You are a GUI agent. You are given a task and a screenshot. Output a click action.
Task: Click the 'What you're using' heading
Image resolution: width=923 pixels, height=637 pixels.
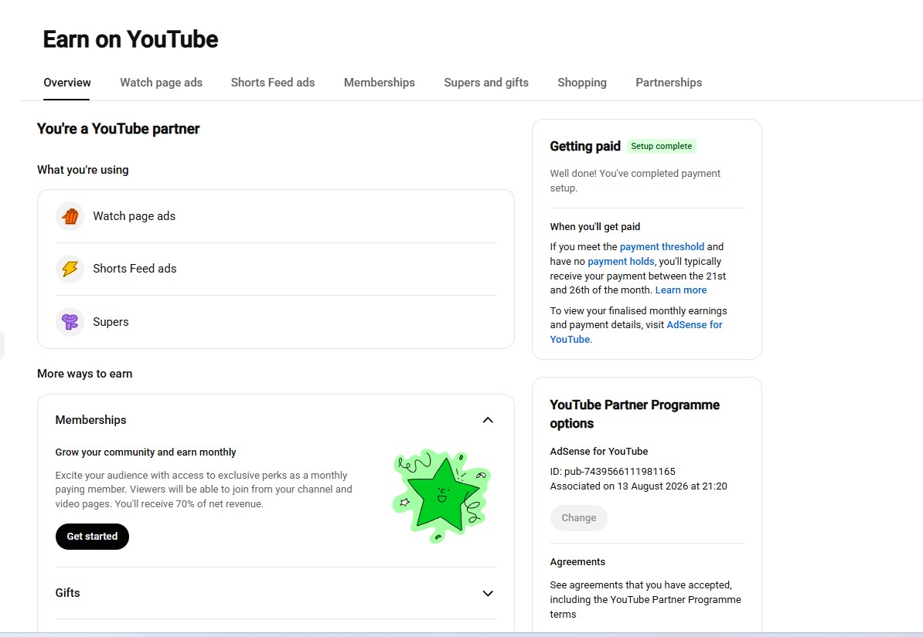pyautogui.click(x=83, y=169)
